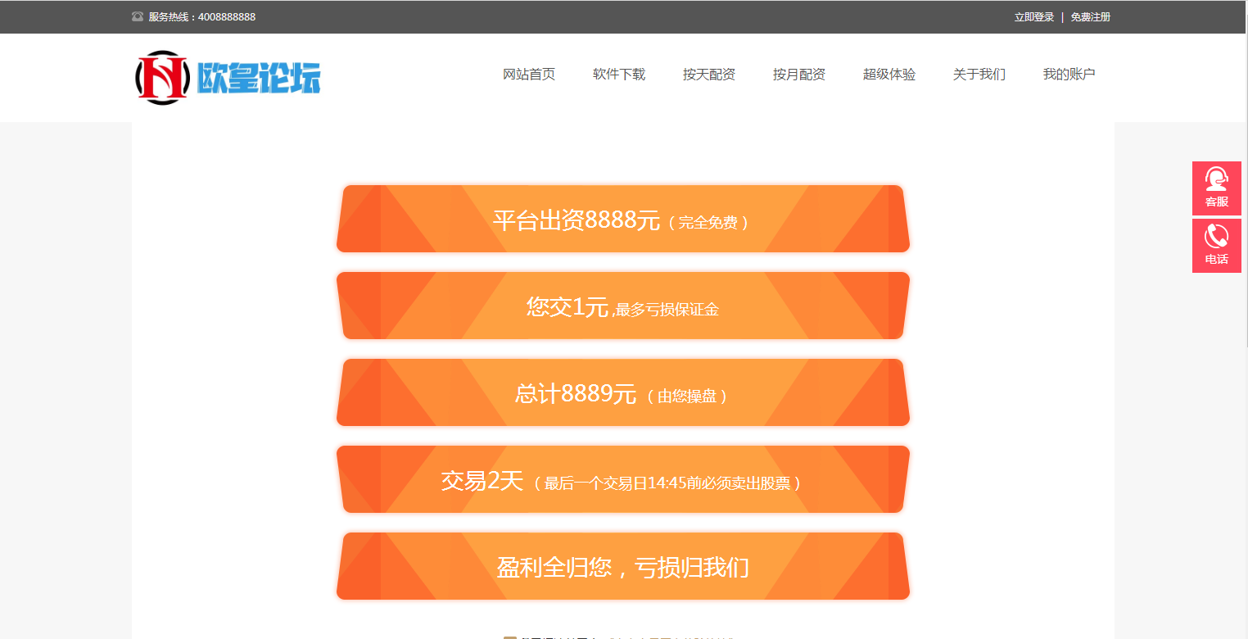Open the 客服 customer service sidebar icon
The width and height of the screenshot is (1248, 639).
(x=1217, y=188)
